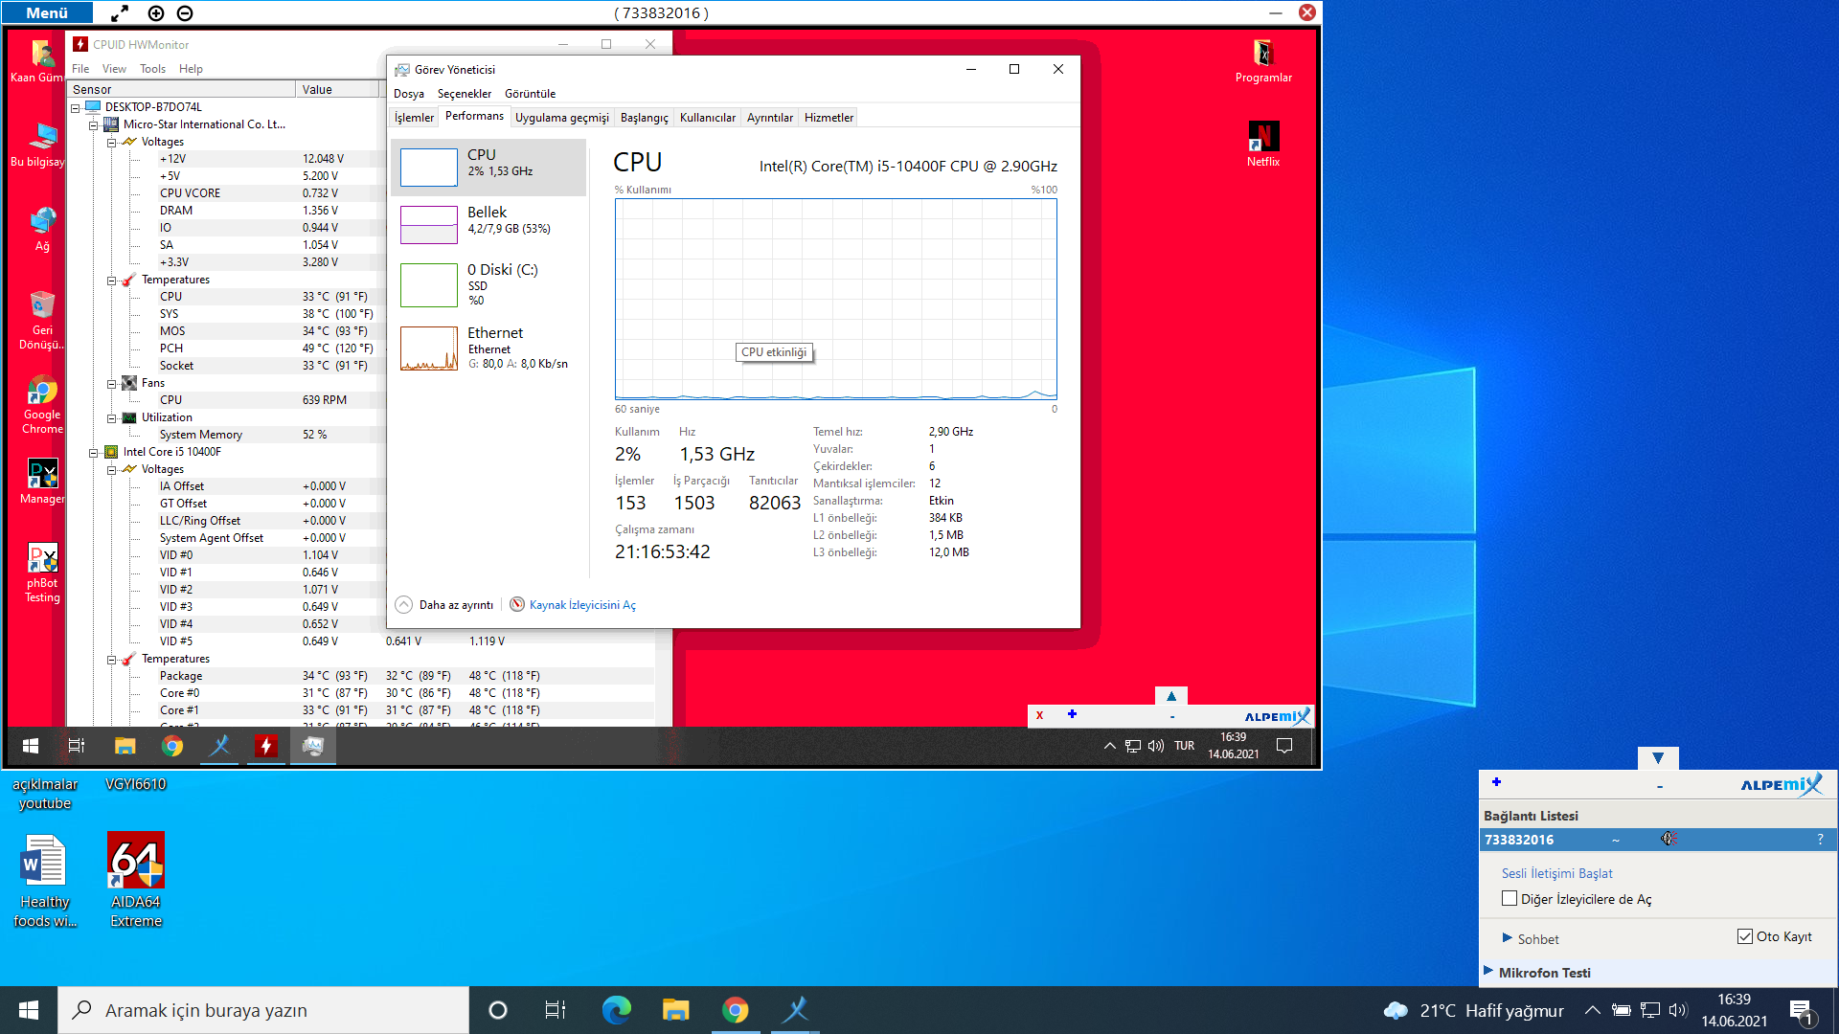Collapse the Fans node in HWMonitor
Image resolution: width=1839 pixels, height=1034 pixels.
pyautogui.click(x=112, y=384)
